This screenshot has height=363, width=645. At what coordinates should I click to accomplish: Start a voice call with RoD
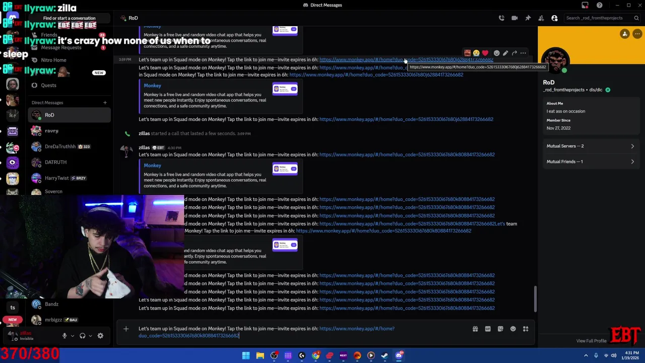[x=501, y=18]
